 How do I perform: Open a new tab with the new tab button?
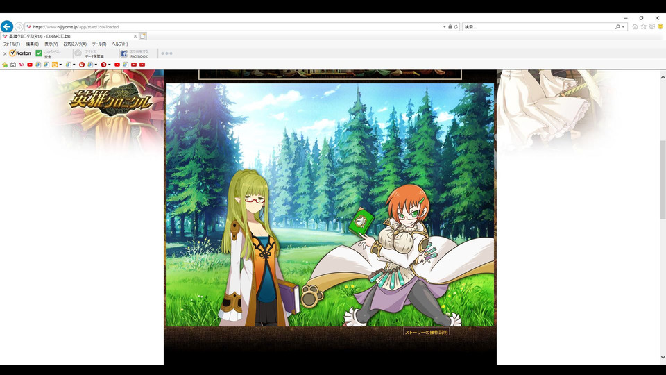coord(143,36)
